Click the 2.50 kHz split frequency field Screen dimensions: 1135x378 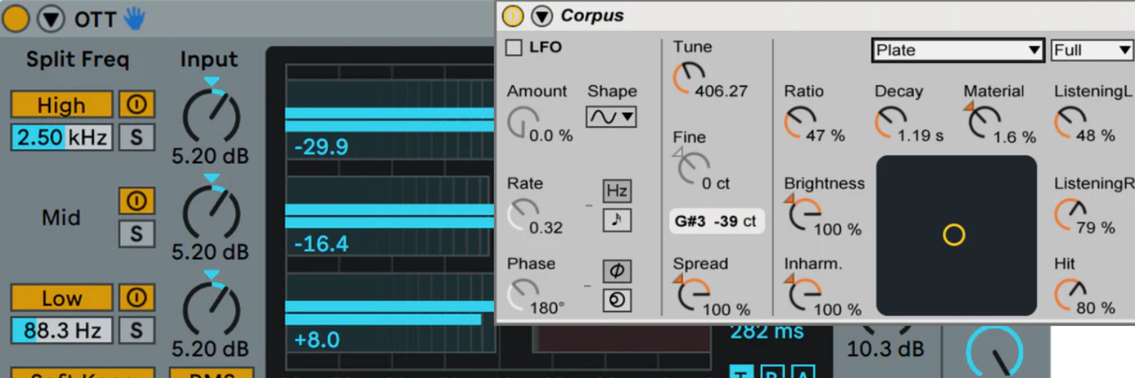tap(62, 137)
